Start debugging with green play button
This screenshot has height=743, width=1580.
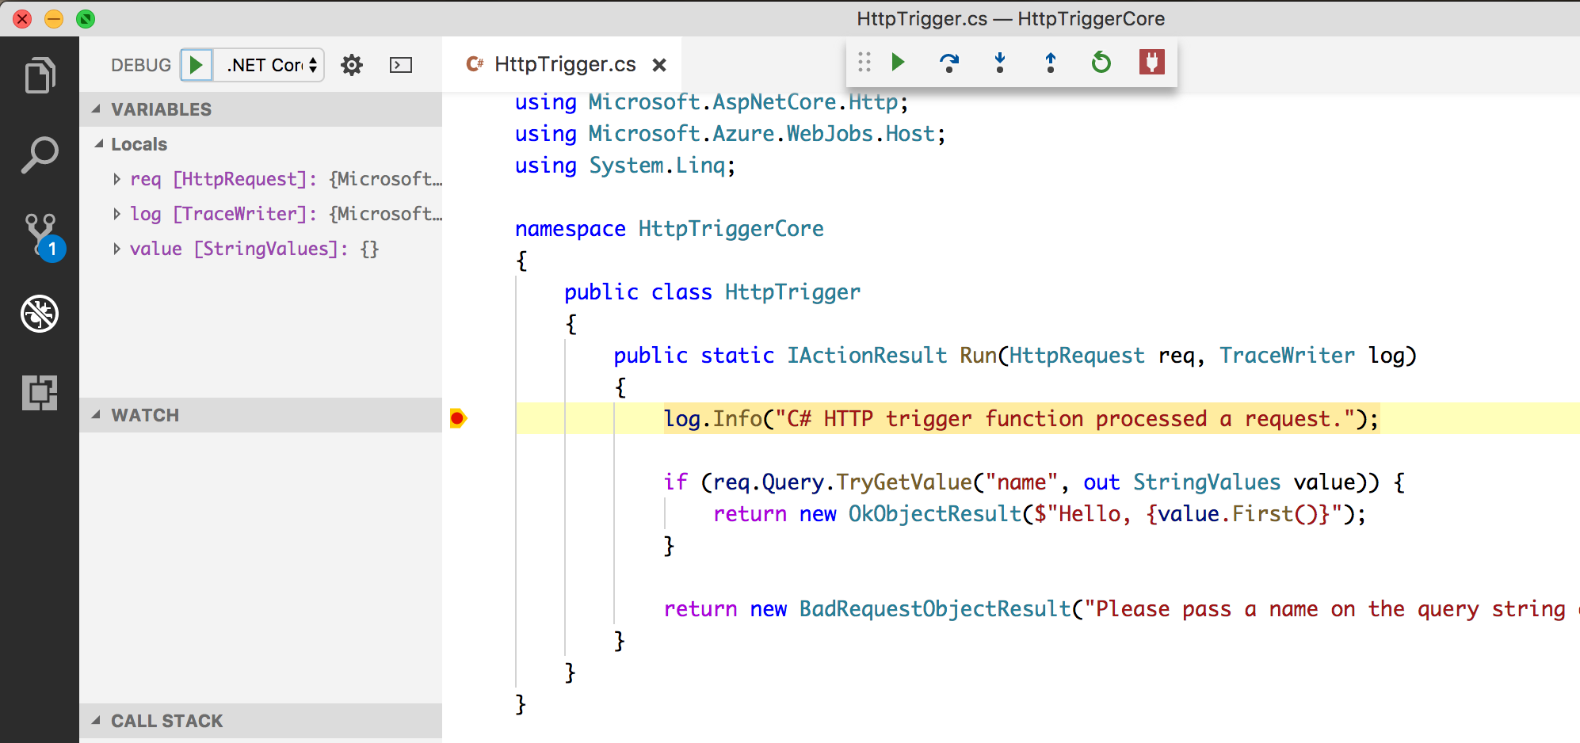pyautogui.click(x=197, y=65)
